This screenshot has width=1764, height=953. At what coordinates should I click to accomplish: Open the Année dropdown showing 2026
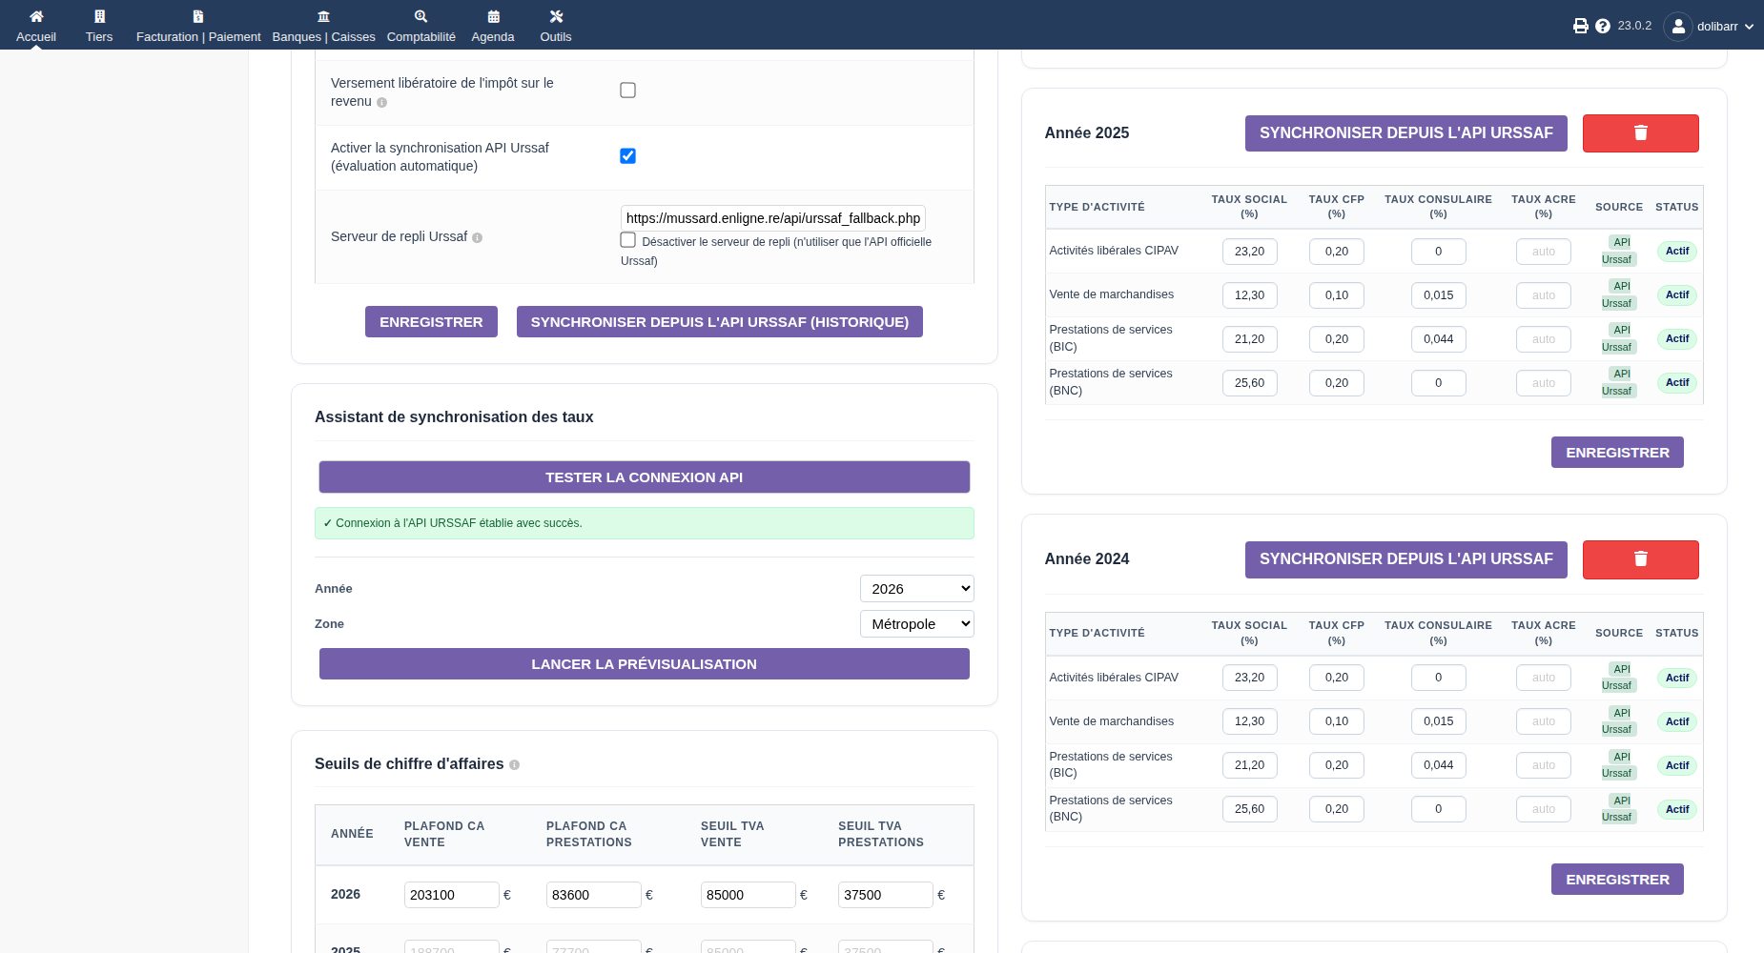coord(916,589)
